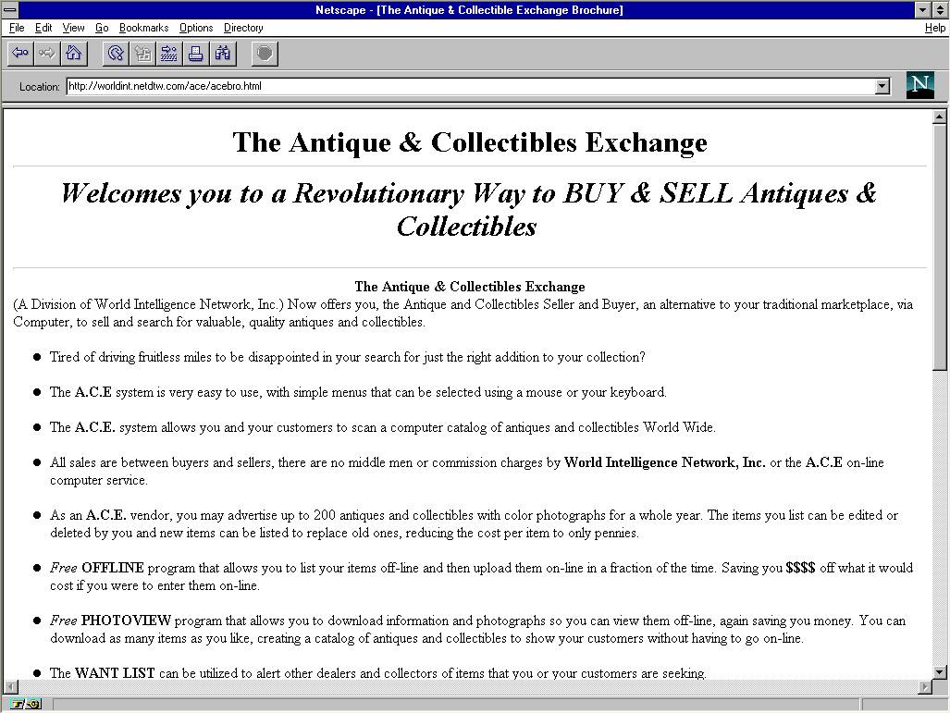Click the Forward arrow toolbar button
950x713 pixels.
pyautogui.click(x=46, y=54)
